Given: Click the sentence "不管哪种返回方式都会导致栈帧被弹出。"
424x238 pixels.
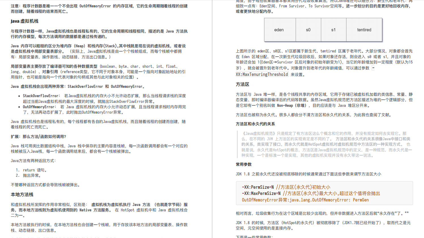Looking at the screenshot, I should pos(46,185).
